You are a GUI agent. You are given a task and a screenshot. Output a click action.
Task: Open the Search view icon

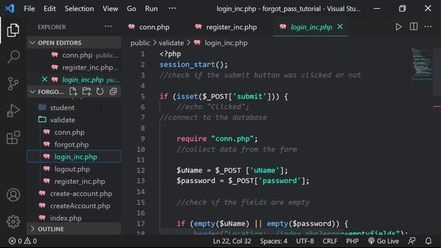point(13,56)
